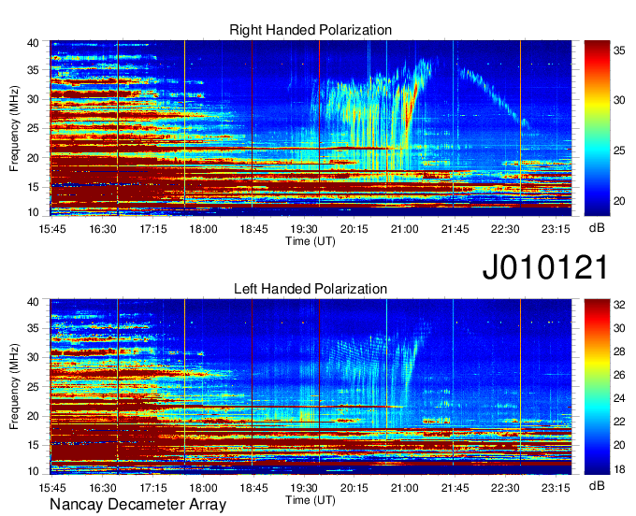Click the 32 value on the bottom color bar scale
This screenshot has width=636, height=516.
[619, 305]
